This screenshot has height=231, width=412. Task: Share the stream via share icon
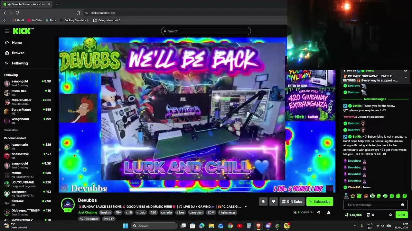click(318, 212)
